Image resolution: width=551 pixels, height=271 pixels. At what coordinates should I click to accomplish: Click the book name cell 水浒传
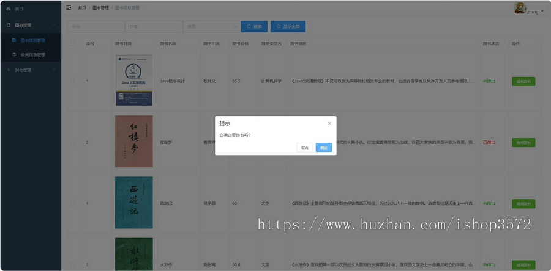coord(166,265)
